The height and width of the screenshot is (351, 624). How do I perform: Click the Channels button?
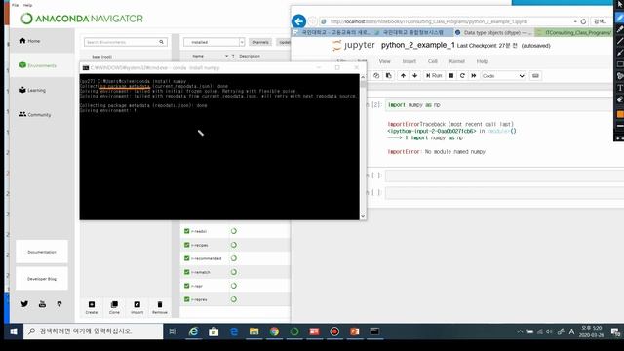260,42
